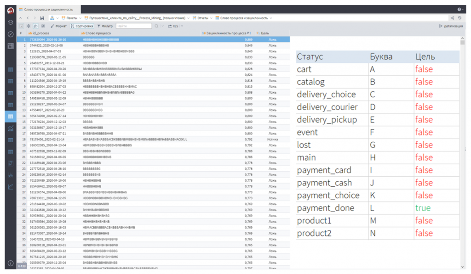Image resolution: width=471 pixels, height=274 pixels.
Task: Click the share icon at the top right
Action: pyautogui.click(x=453, y=18)
